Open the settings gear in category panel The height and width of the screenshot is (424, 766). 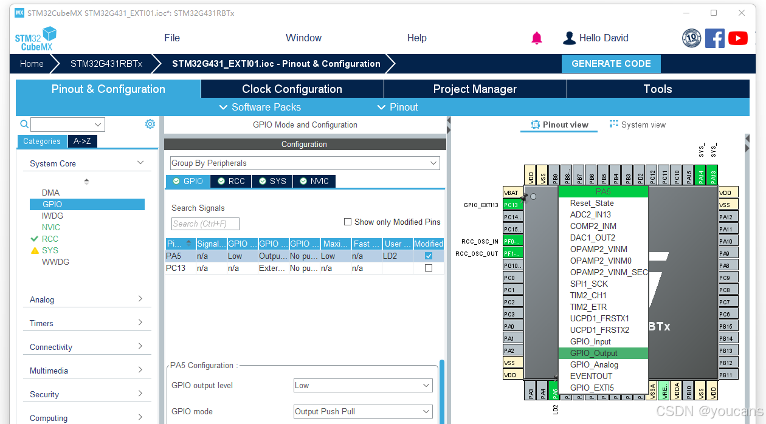[150, 124]
